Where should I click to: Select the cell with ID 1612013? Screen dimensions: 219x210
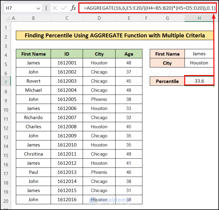point(67,172)
